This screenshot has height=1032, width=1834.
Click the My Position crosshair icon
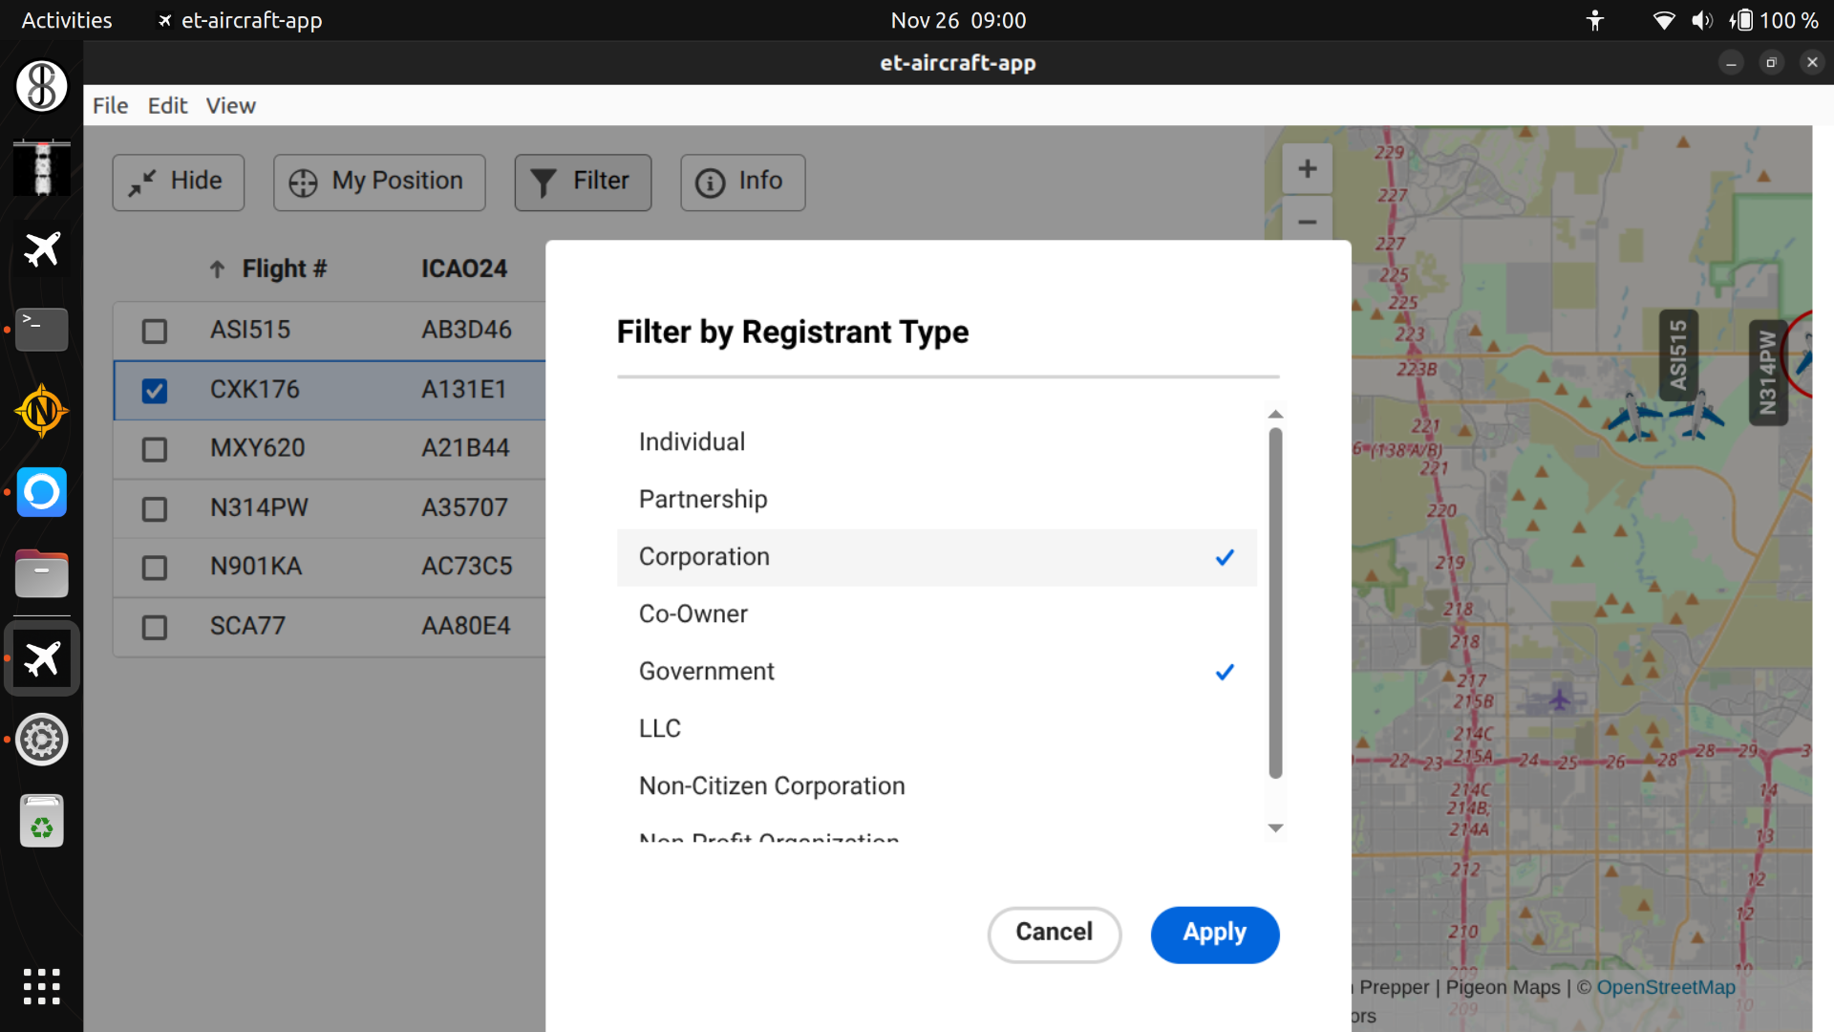[303, 182]
